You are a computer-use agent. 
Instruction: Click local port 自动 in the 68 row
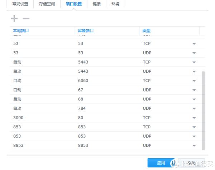[17, 99]
